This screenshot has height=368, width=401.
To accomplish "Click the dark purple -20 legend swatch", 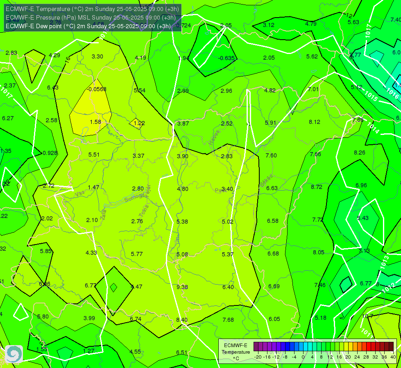I will [256, 347].
